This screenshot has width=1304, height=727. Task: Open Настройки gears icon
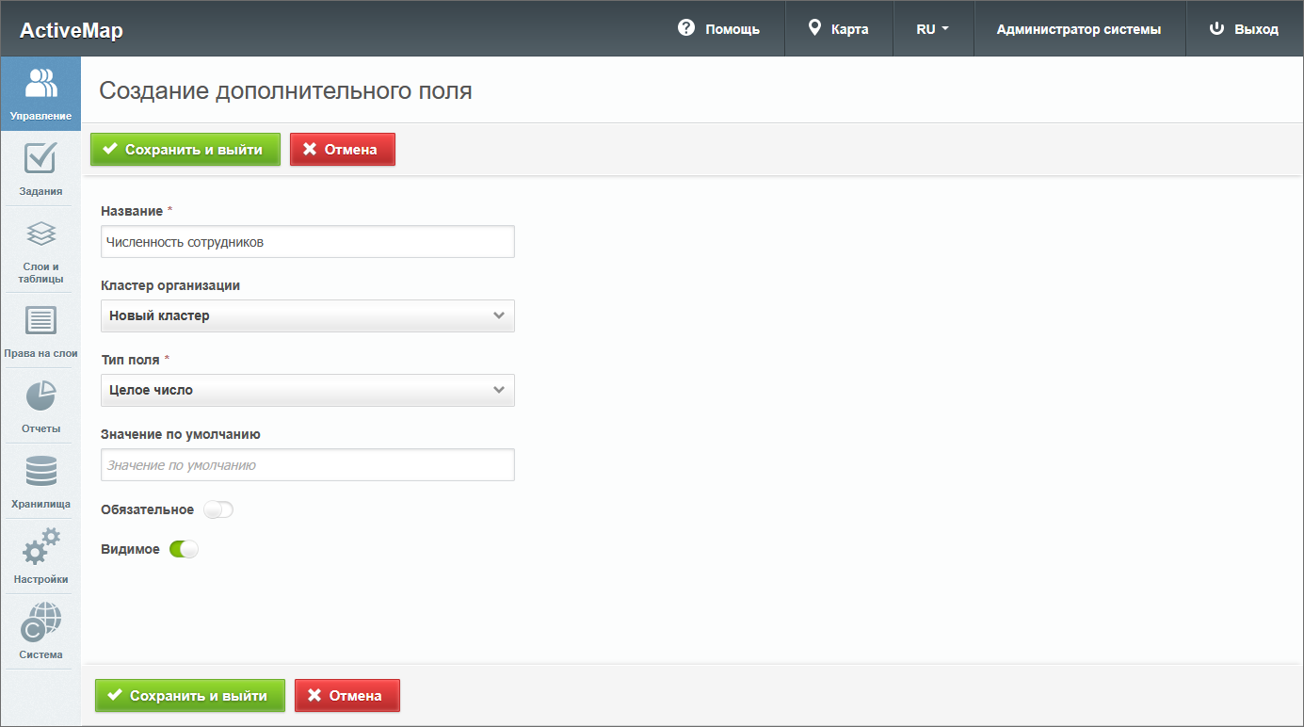tap(40, 547)
